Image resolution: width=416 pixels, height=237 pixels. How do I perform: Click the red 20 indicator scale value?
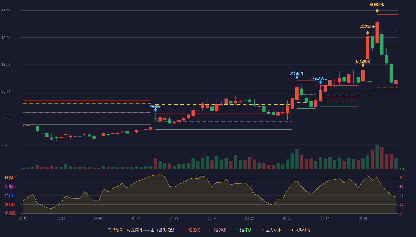click(x=401, y=204)
